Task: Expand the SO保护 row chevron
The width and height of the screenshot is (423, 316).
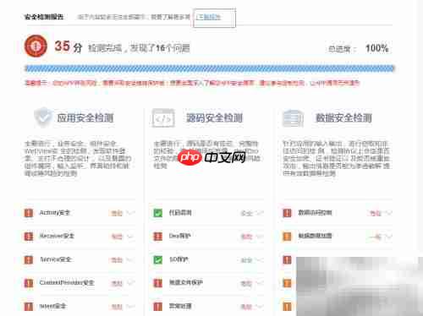Action: [x=260, y=259]
